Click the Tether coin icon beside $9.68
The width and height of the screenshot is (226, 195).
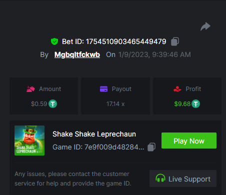click(x=195, y=103)
